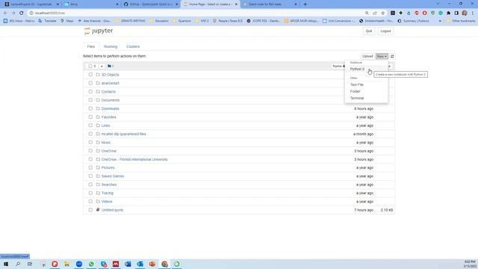Open the New dropdown button
Image resolution: width=478 pixels, height=269 pixels.
[382, 57]
